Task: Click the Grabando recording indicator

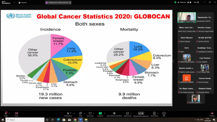Action: (183, 2)
